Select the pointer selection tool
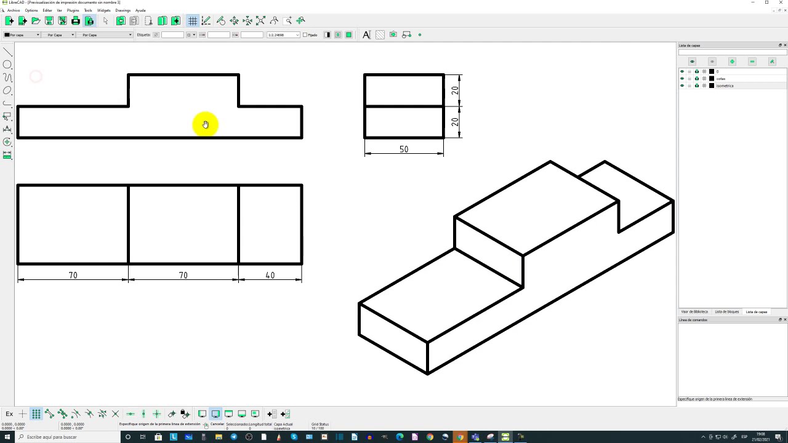 [x=105, y=21]
